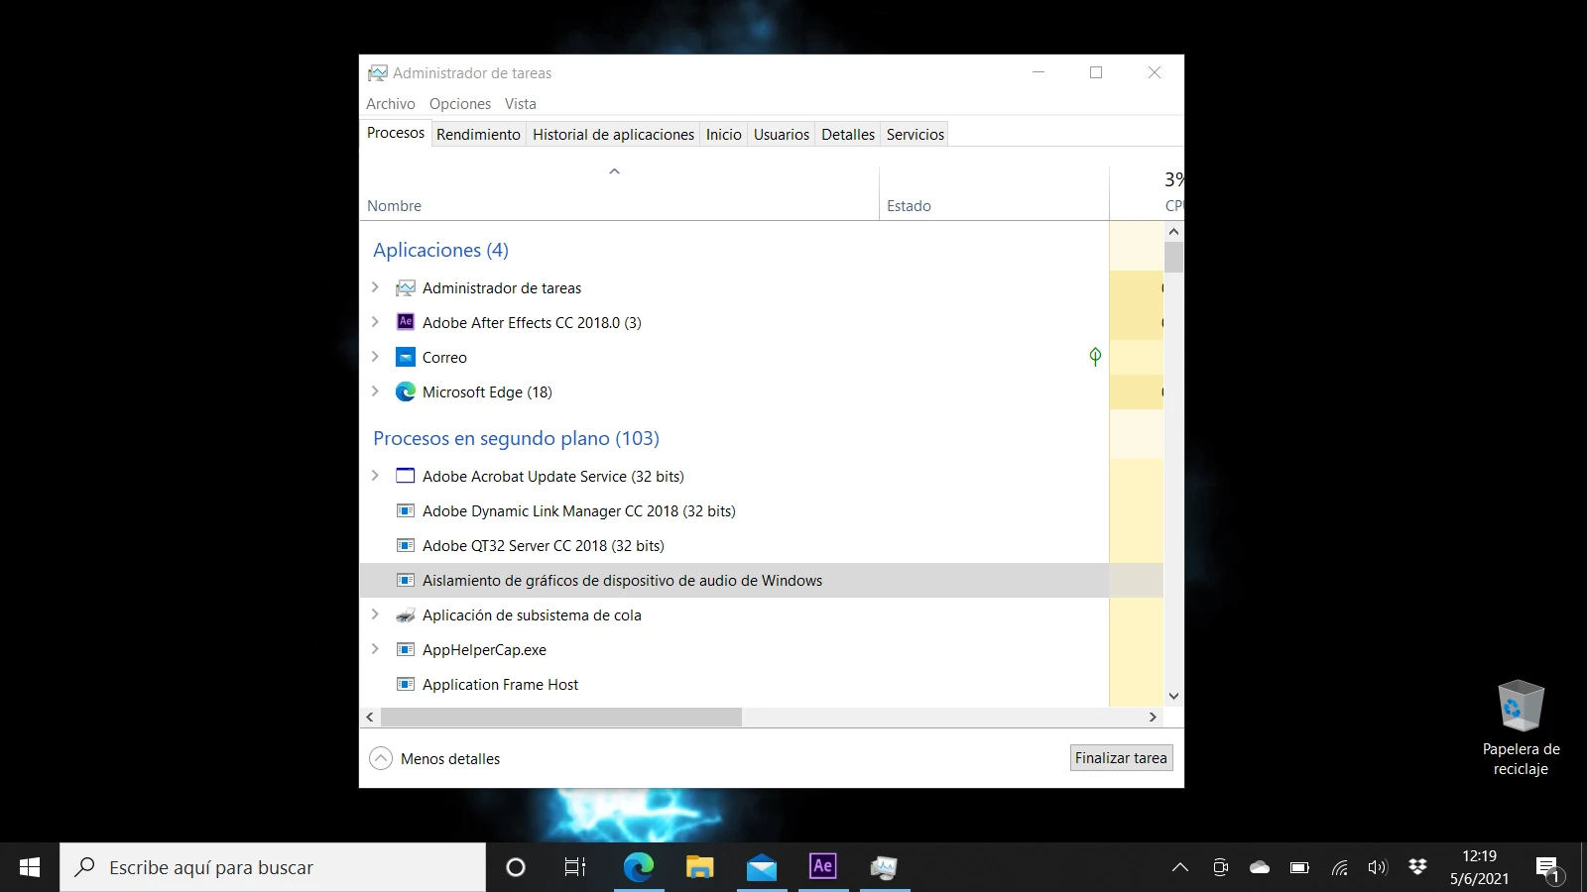Image resolution: width=1587 pixels, height=892 pixels.
Task: Switch to the Inicio tab
Action: coord(724,135)
